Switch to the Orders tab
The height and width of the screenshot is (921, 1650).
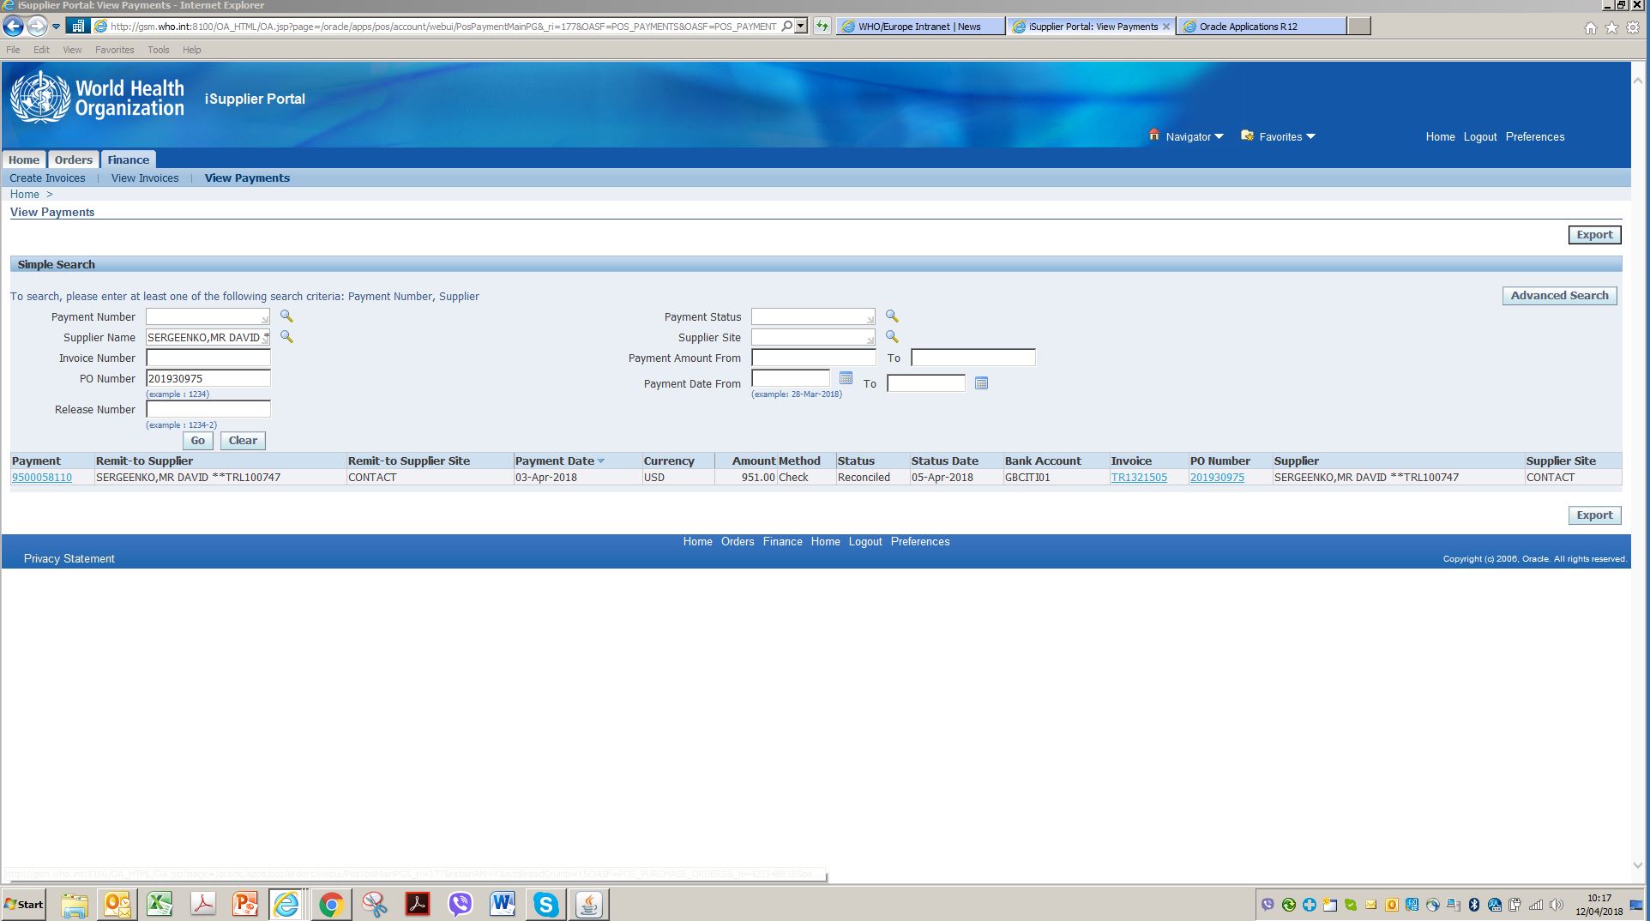tap(73, 160)
